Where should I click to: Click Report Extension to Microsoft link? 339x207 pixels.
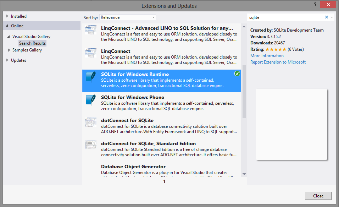pyautogui.click(x=278, y=62)
